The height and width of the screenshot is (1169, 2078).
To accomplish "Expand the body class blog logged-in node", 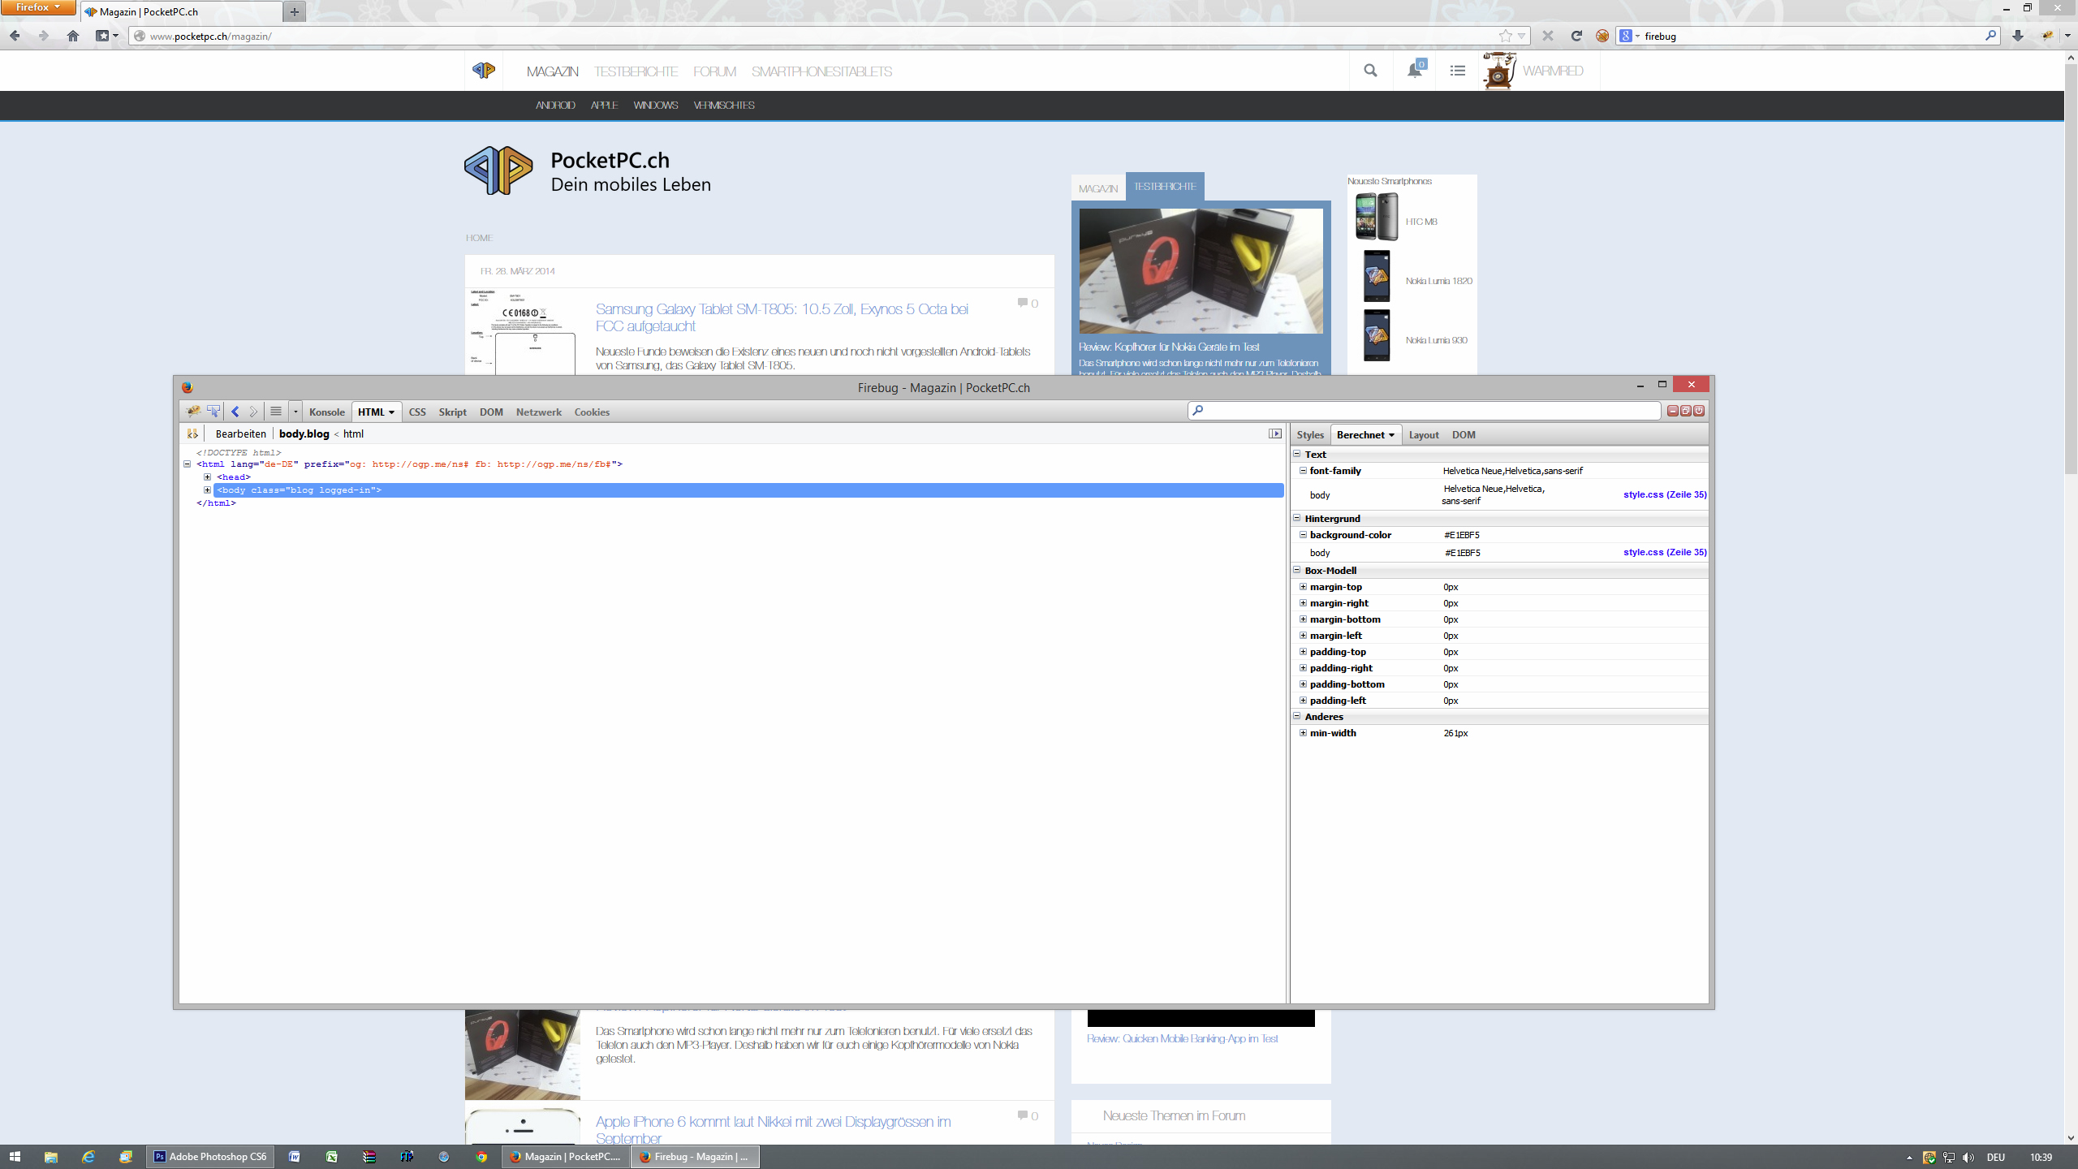I will pos(207,490).
